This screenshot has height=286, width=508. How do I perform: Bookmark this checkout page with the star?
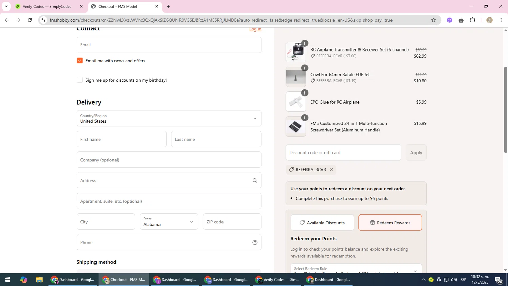coord(433,20)
